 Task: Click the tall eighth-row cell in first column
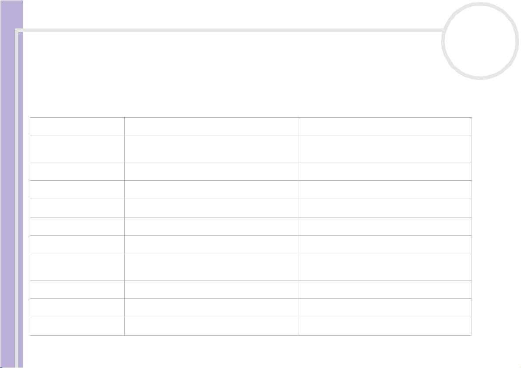click(77, 267)
